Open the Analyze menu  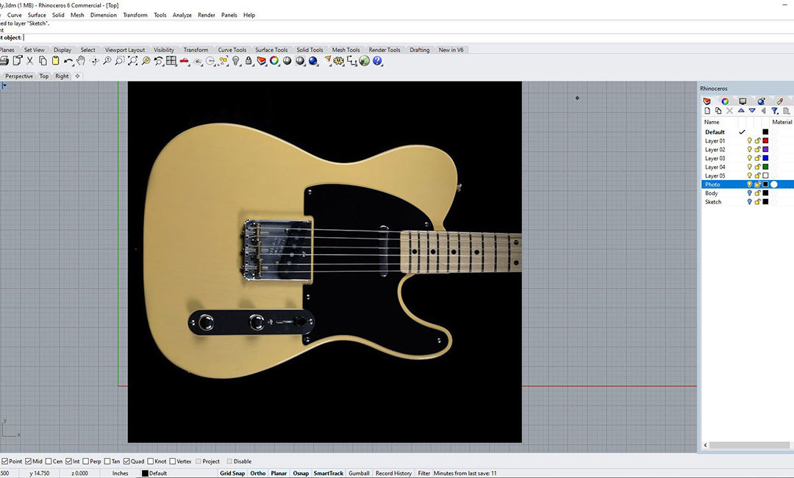[x=182, y=15]
